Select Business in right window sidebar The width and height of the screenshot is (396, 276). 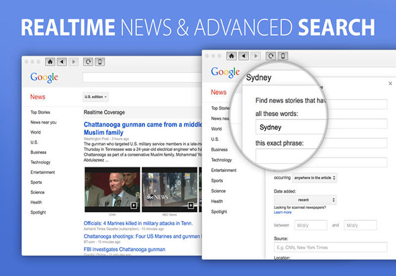click(219, 150)
